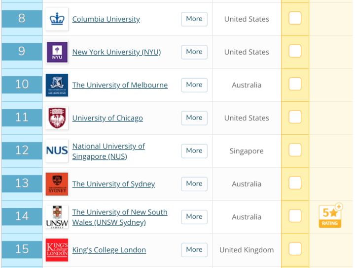
Task: Click the Columbia University crown logo
Action: (57, 19)
